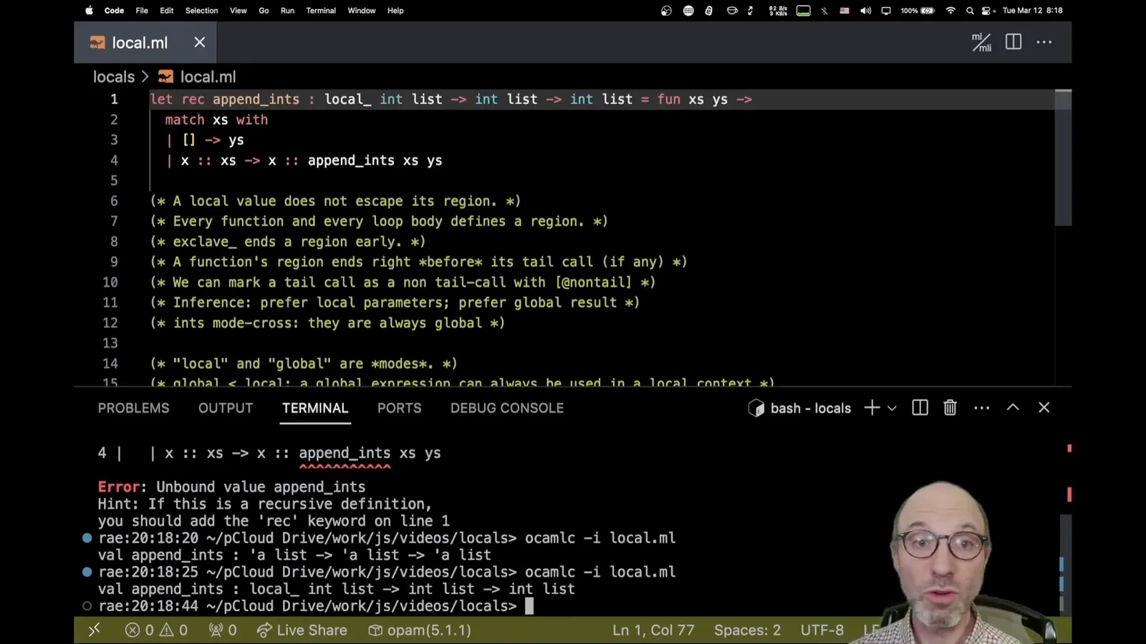Click the editor vertical scrollbar
Screen dimensions: 1146x644
(x=1064, y=157)
